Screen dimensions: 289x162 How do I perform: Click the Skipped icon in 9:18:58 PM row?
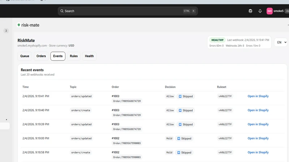(x=178, y=152)
